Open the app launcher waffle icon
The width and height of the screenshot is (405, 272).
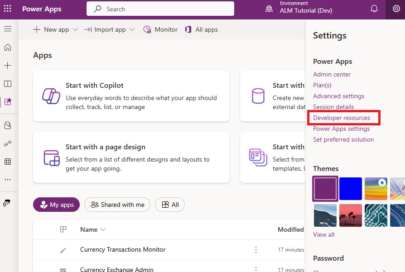coord(8,9)
